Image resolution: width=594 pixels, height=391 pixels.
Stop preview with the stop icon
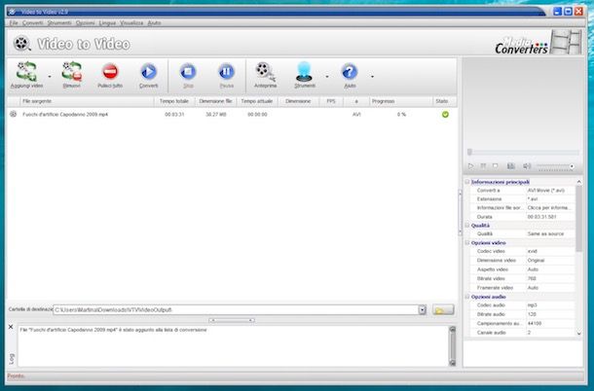click(495, 166)
